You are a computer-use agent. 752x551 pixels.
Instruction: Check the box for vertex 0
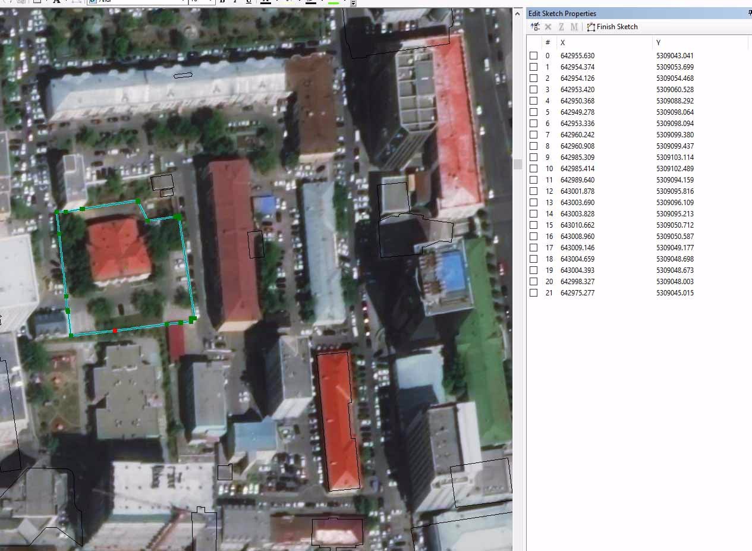click(533, 56)
